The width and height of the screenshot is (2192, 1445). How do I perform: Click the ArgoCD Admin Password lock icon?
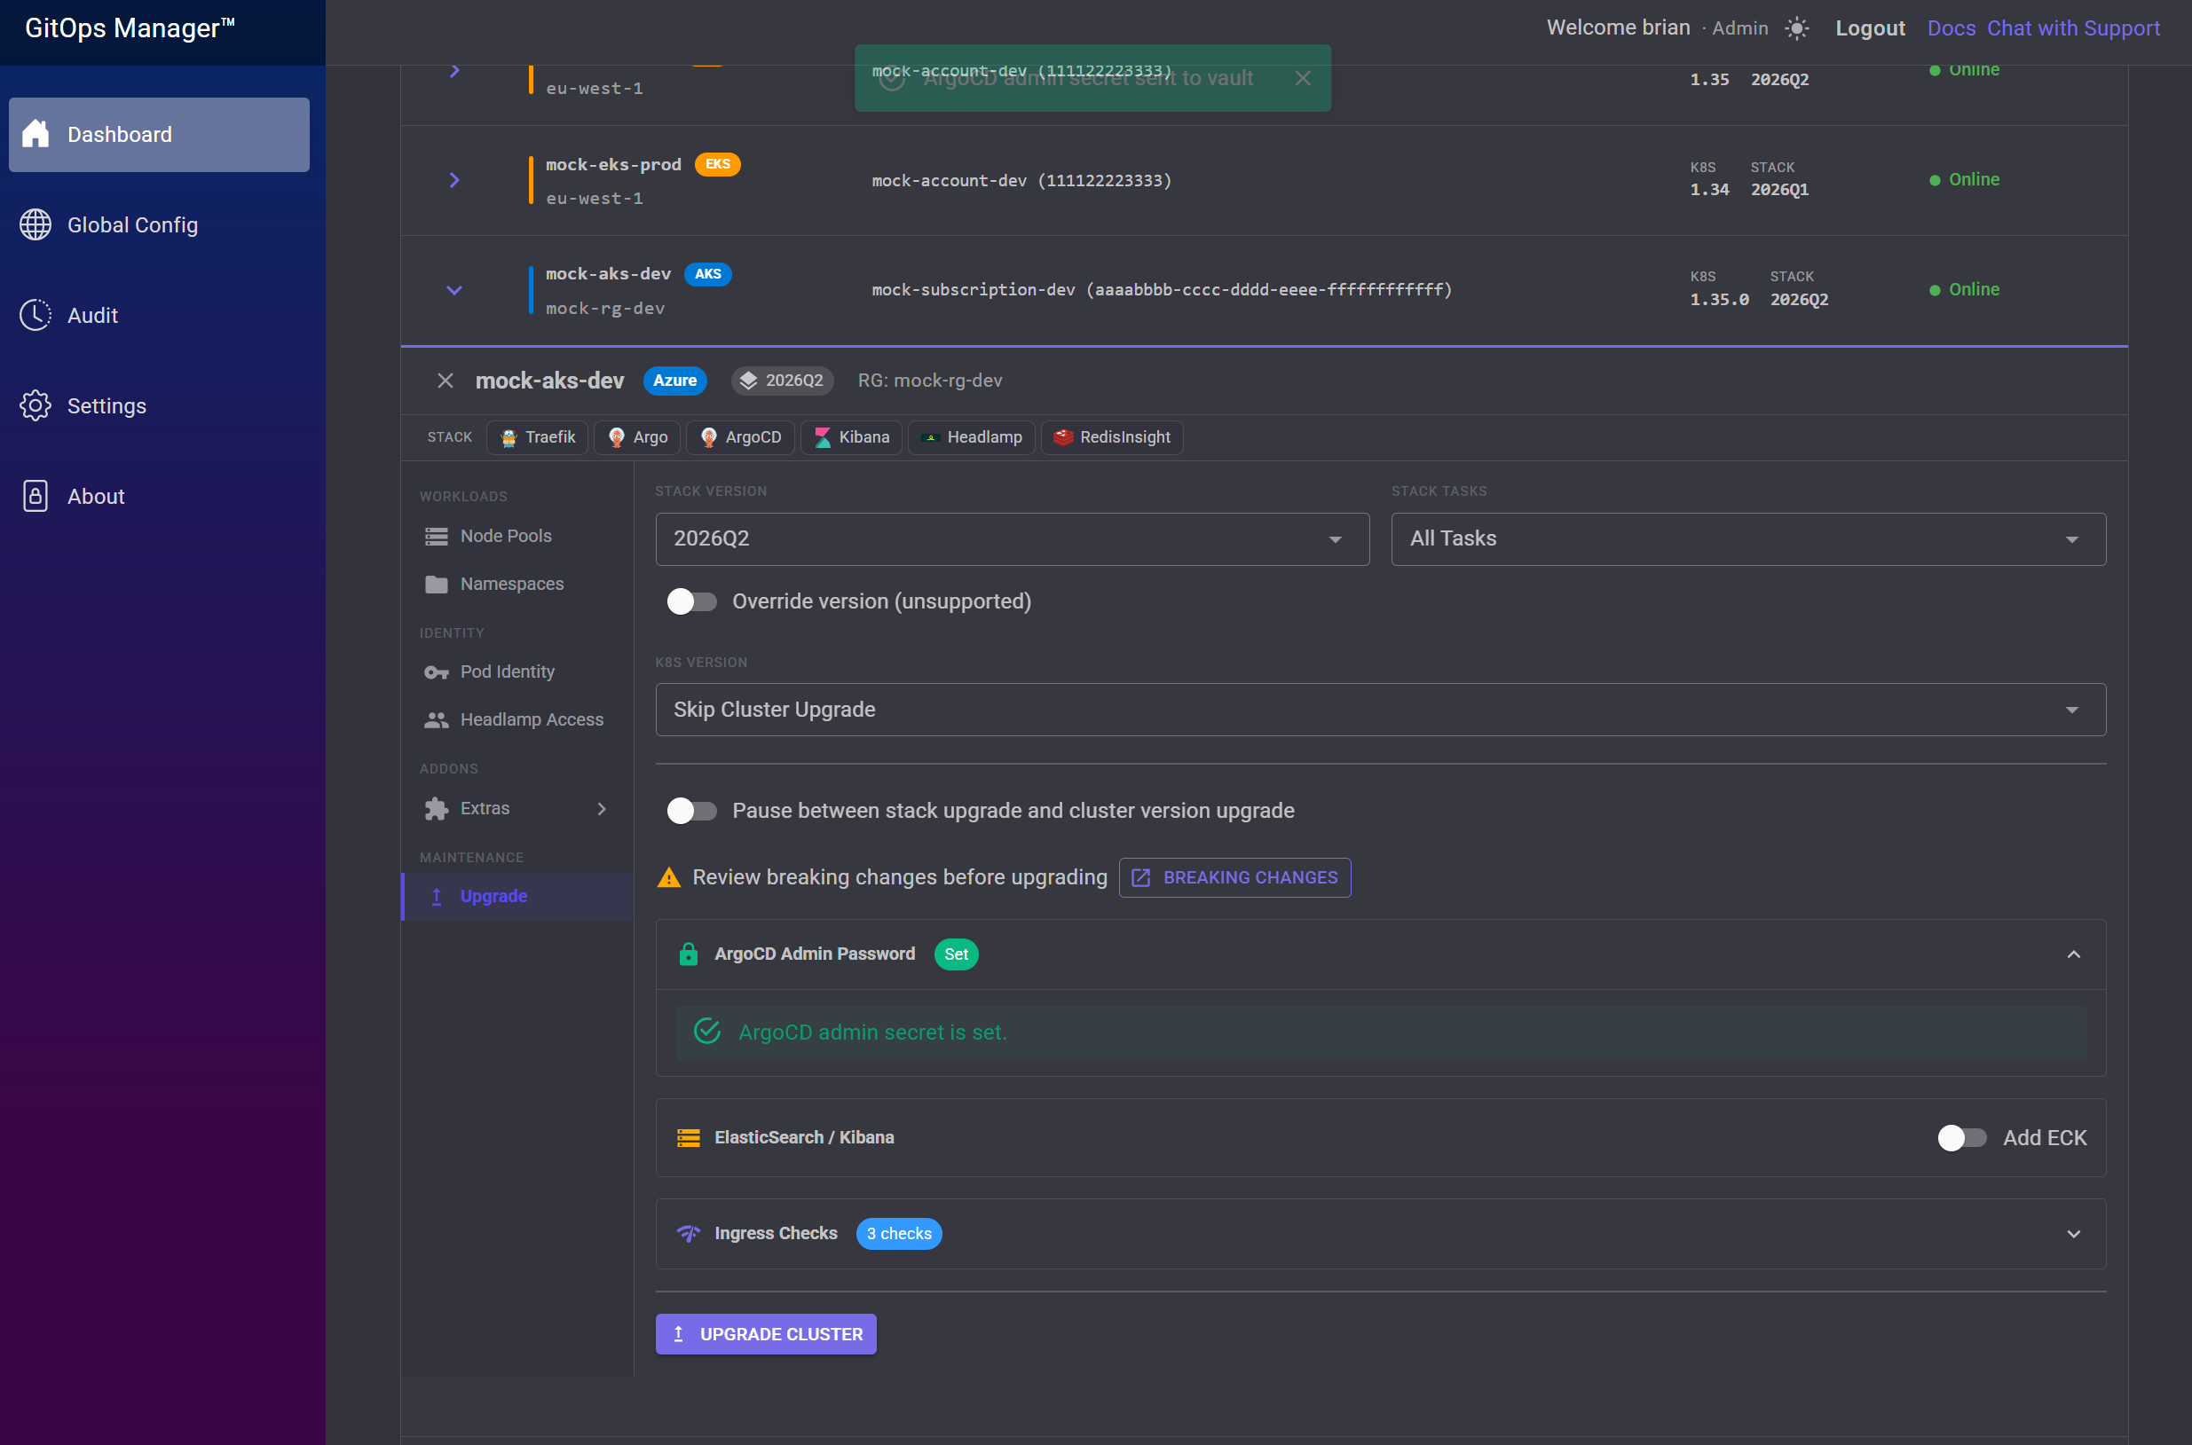[688, 954]
